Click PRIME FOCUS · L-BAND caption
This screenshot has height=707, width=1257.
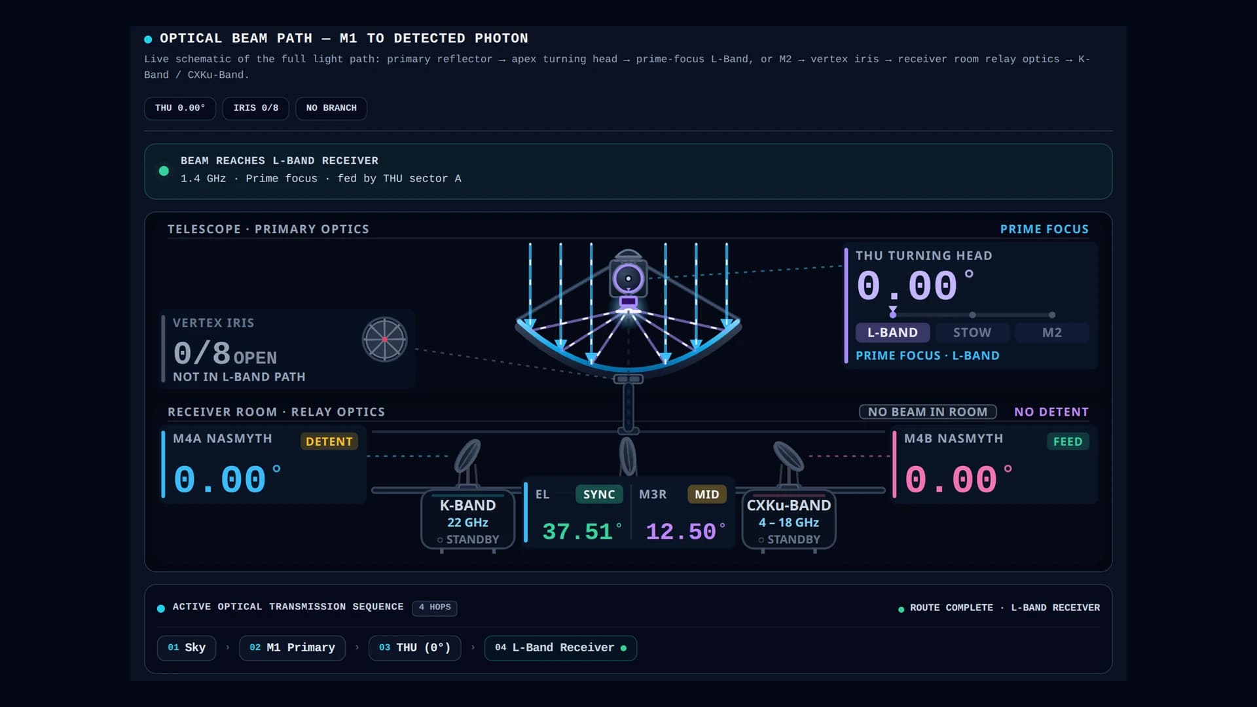tap(928, 355)
